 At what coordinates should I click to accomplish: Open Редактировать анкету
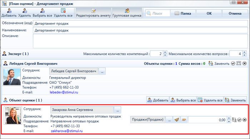pyautogui.click(x=94, y=13)
